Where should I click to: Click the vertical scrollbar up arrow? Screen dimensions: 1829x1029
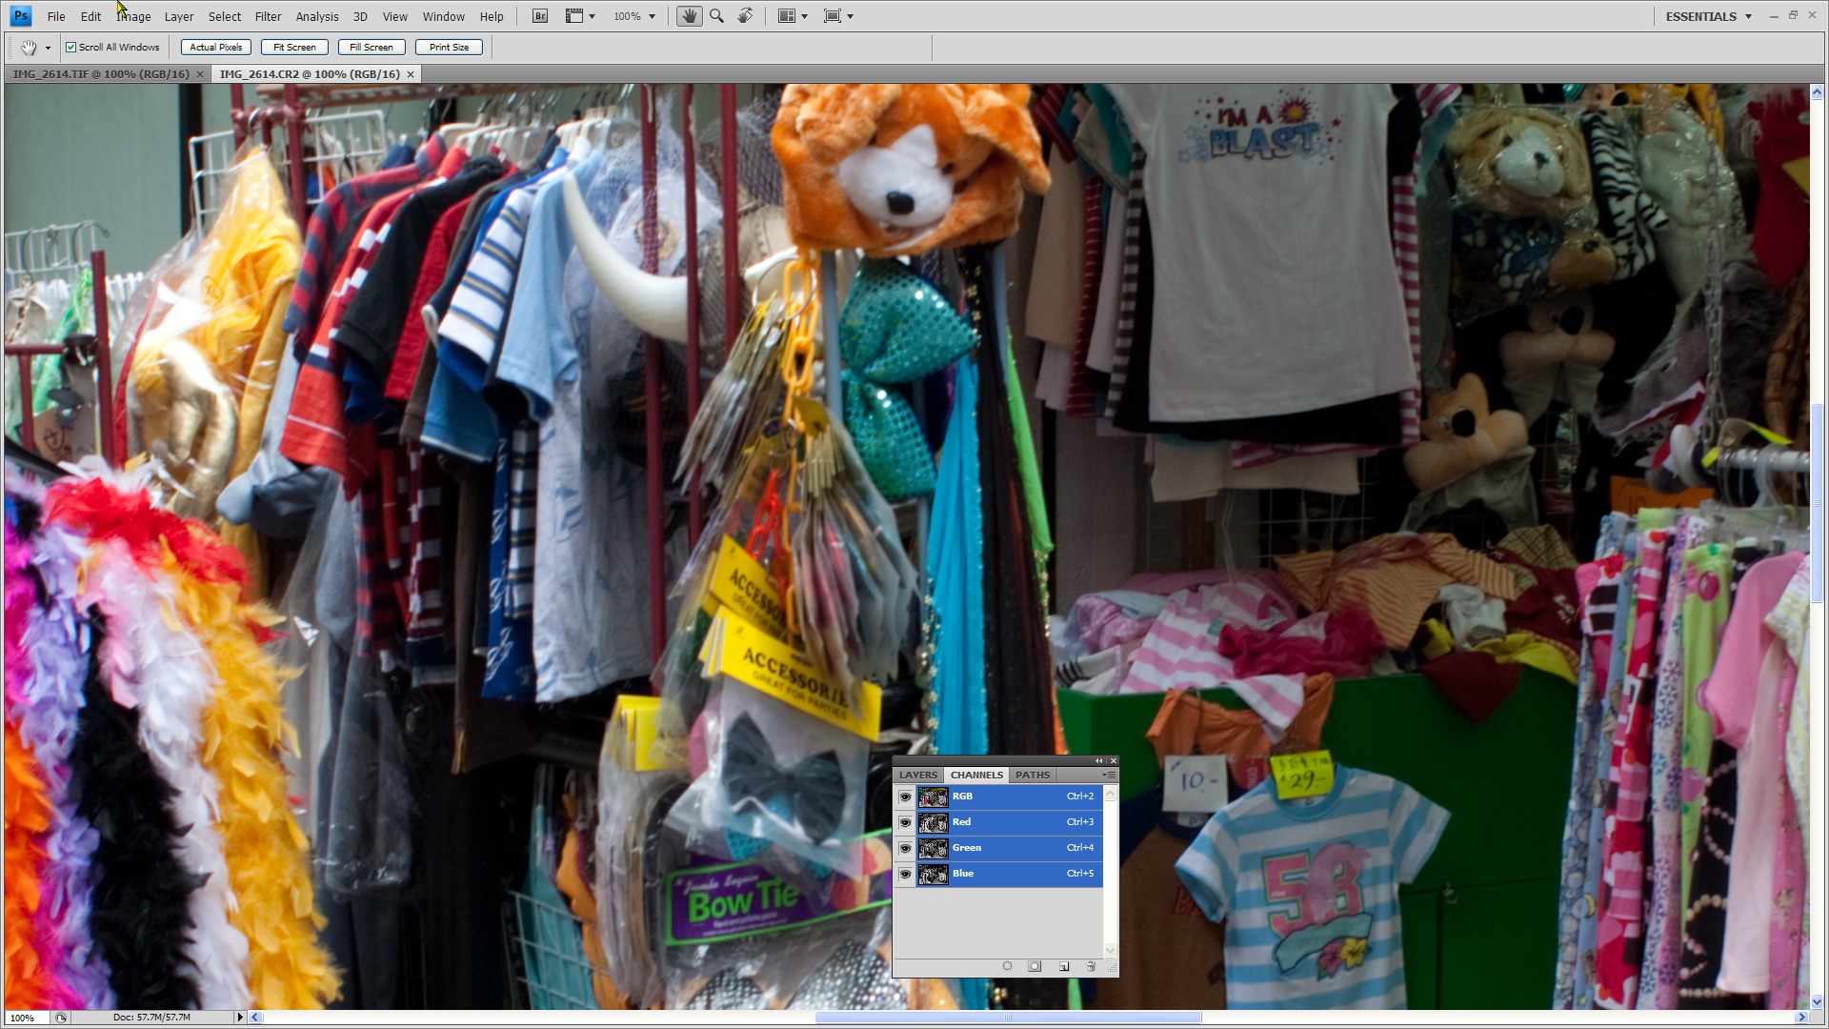point(1817,91)
